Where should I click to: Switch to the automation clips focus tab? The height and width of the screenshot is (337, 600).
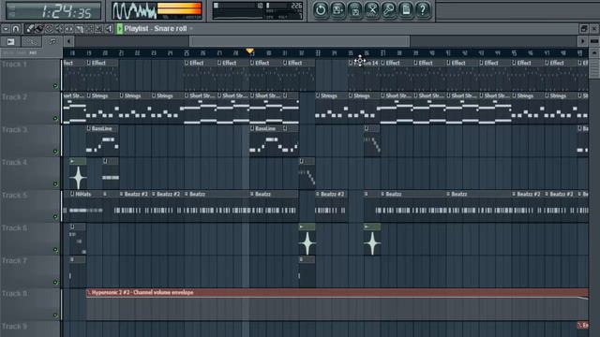(x=31, y=41)
